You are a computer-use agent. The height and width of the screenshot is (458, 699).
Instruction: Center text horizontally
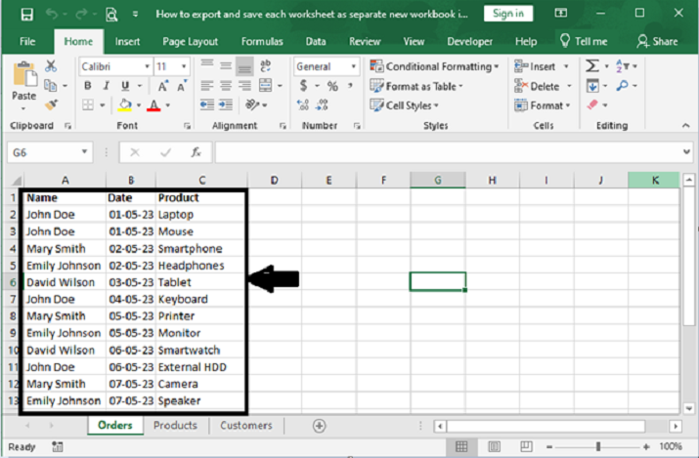[x=226, y=86]
